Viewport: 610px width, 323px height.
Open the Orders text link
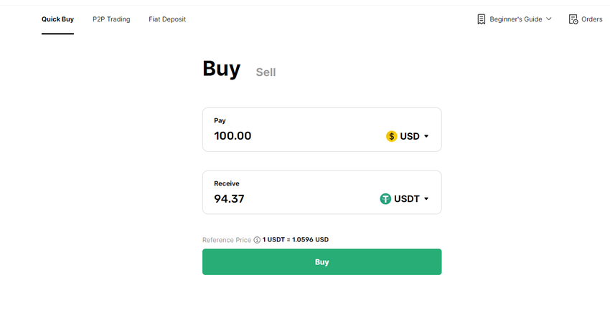[x=592, y=19]
